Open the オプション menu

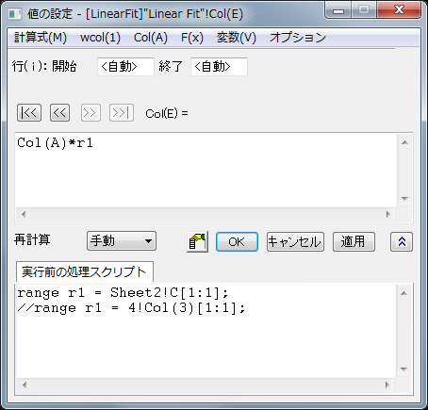(298, 38)
